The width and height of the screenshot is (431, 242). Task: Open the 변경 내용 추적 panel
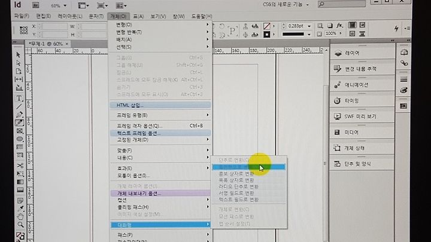(x=362, y=69)
